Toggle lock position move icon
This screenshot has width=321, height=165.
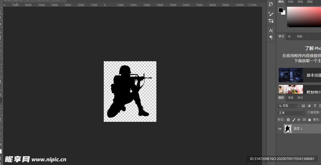pyautogui.click(x=299, y=120)
